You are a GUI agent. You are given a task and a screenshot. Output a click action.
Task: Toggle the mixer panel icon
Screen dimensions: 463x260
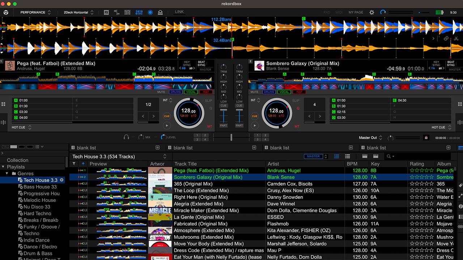(139, 12)
